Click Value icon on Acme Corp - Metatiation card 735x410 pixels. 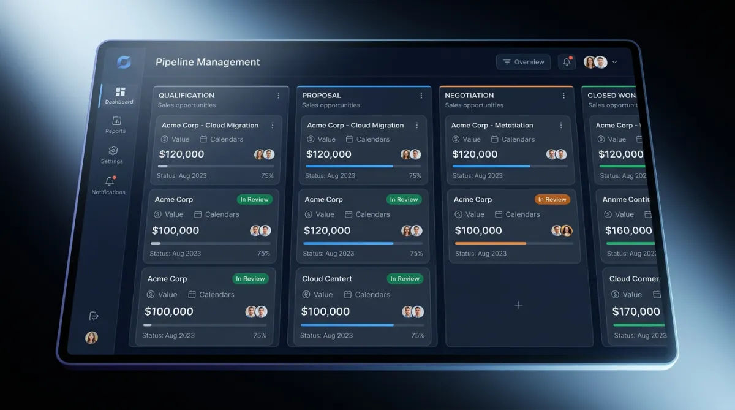pyautogui.click(x=456, y=139)
